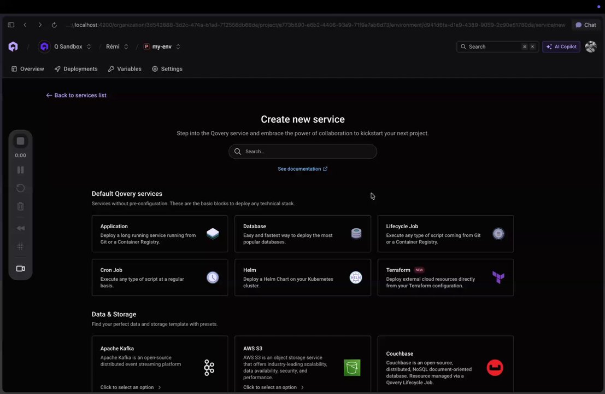Click the service Search... input field
This screenshot has height=394, width=605.
303,152
